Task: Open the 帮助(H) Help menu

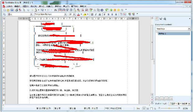Action: pyautogui.click(x=83, y=6)
